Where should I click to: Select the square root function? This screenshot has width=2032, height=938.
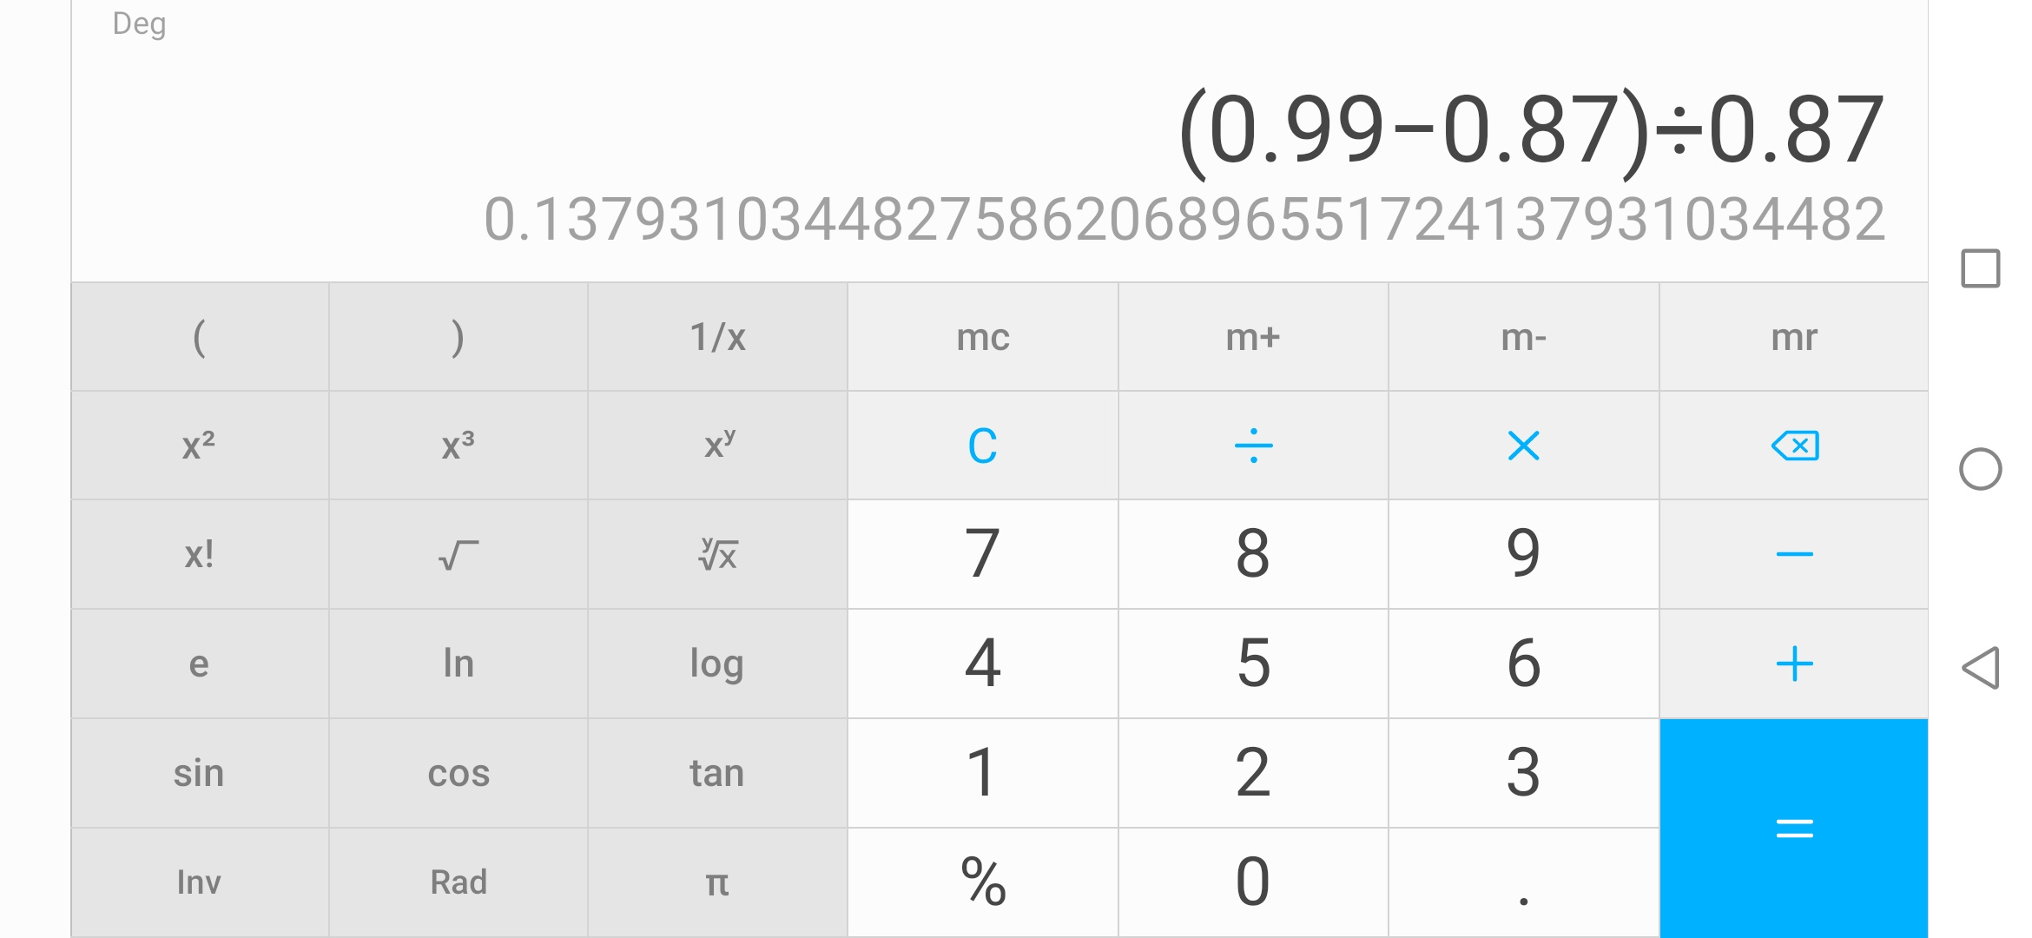[459, 554]
